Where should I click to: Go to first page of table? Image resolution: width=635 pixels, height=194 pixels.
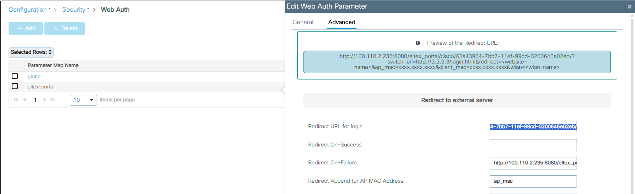[16, 100]
